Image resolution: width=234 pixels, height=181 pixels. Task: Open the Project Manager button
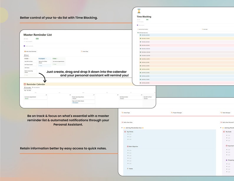(x=177, y=113)
